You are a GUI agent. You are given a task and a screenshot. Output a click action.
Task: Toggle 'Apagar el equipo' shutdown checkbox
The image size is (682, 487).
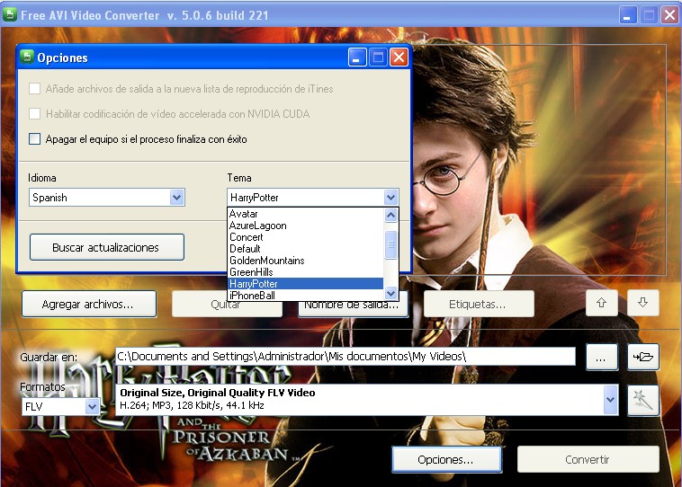click(x=34, y=139)
